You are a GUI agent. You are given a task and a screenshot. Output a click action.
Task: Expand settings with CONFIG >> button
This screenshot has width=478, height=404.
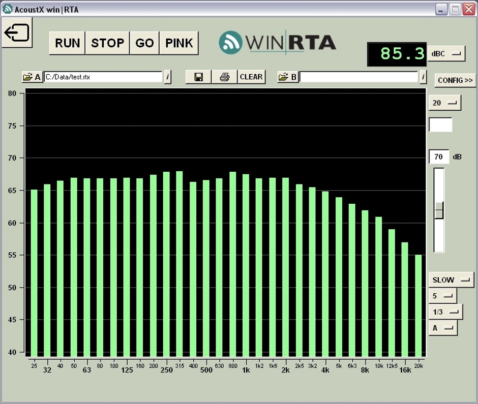coord(455,80)
